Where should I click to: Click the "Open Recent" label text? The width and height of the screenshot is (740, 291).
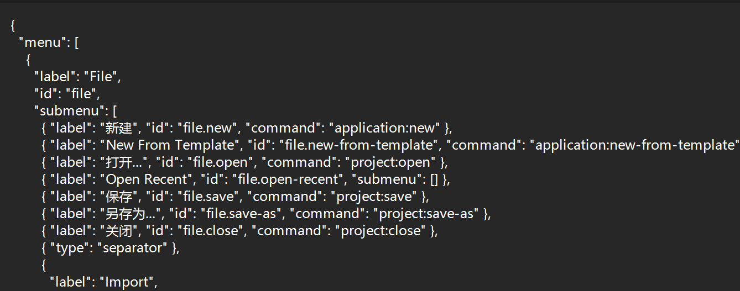tap(145, 179)
